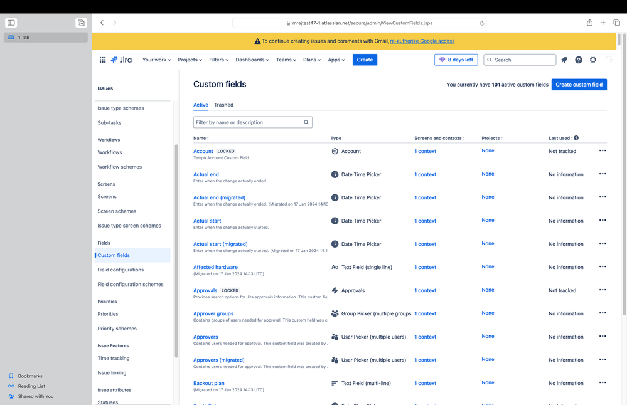Open Reading List in Safari sidebar
Image resolution: width=627 pixels, height=405 pixels.
tap(26, 386)
